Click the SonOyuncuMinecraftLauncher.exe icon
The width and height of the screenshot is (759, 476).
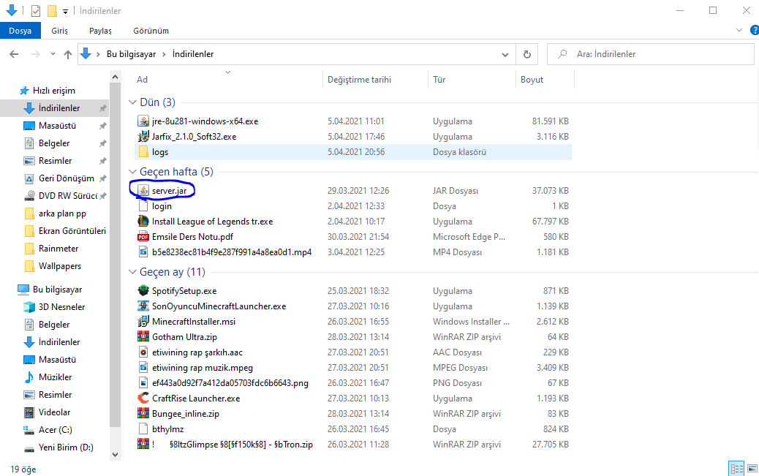coord(143,306)
